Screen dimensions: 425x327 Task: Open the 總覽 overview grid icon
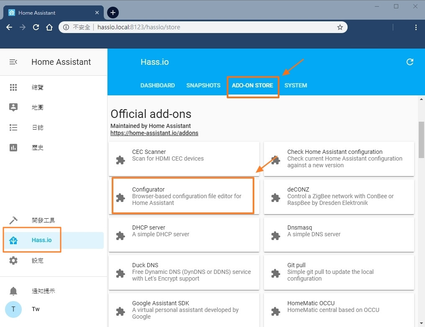[x=13, y=87]
